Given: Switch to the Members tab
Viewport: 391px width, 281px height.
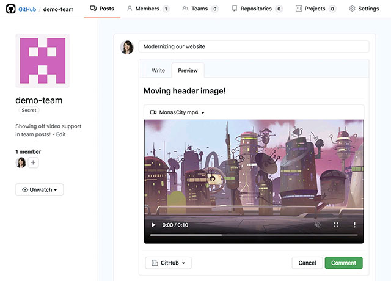Looking at the screenshot, I should point(148,9).
